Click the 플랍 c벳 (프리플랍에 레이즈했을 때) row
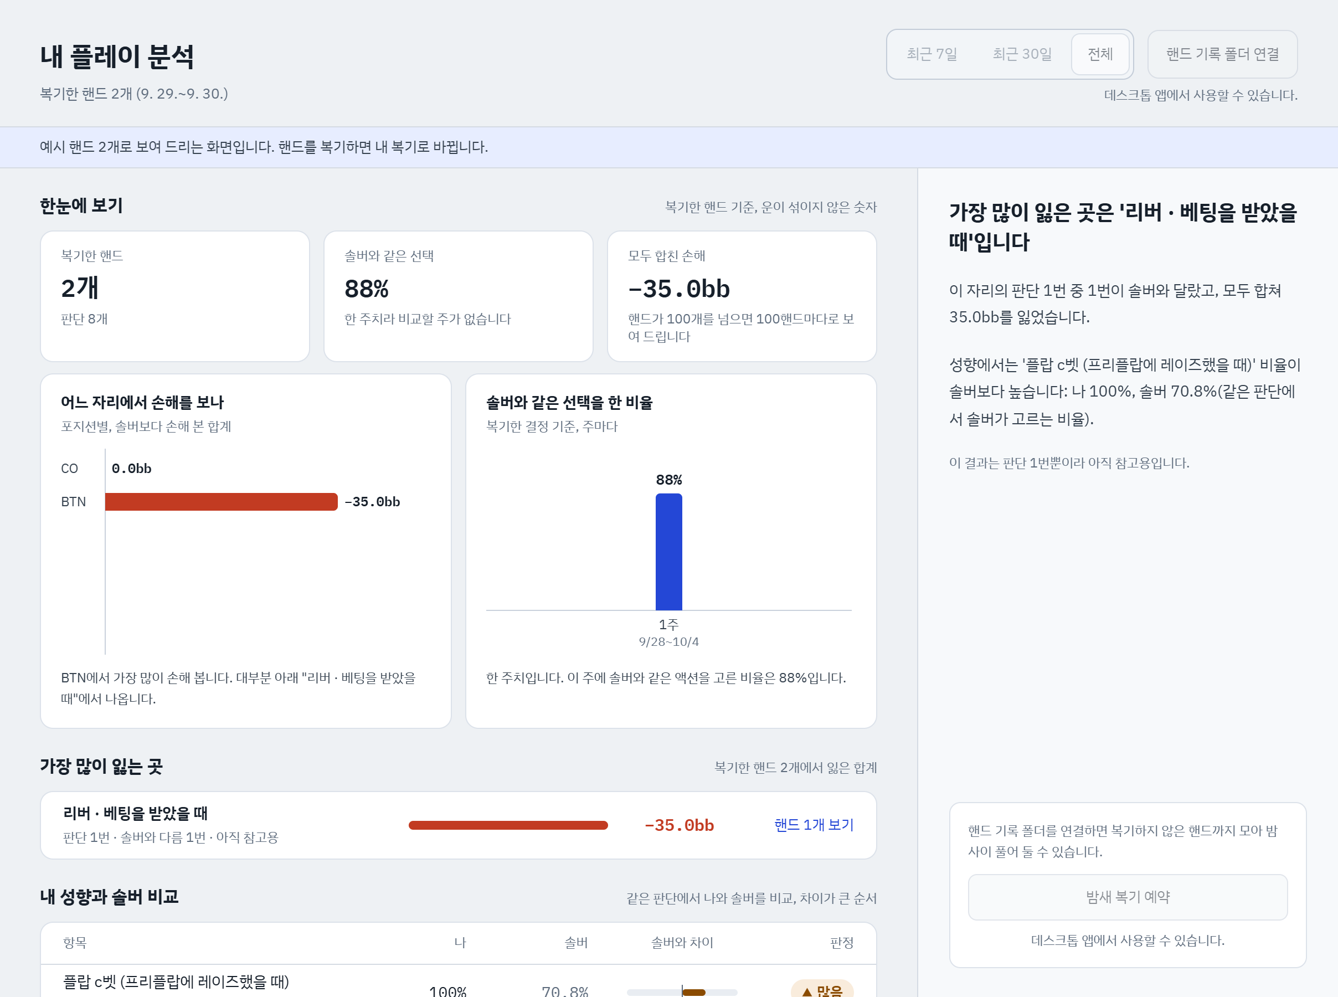 point(459,981)
